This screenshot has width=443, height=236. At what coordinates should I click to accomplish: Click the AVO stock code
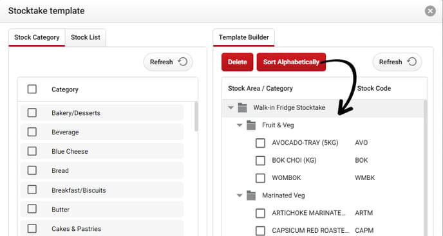[361, 143]
